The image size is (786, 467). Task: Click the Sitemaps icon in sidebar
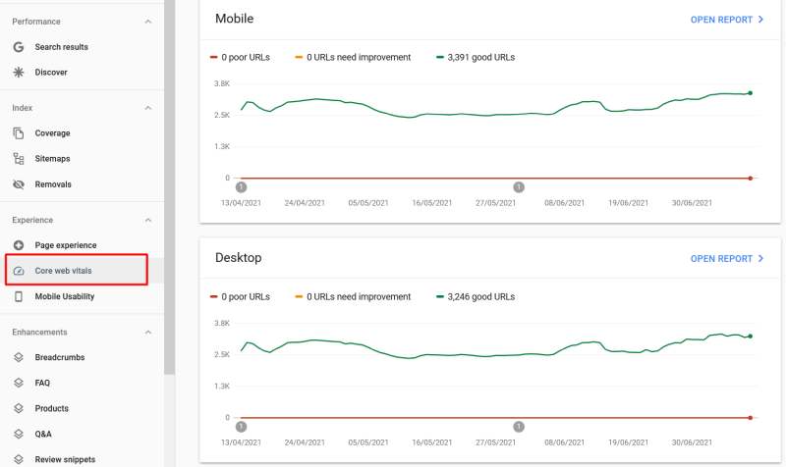(19, 159)
